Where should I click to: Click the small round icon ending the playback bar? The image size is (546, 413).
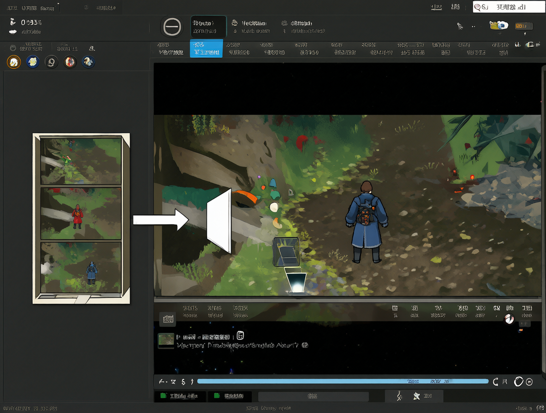(x=529, y=382)
